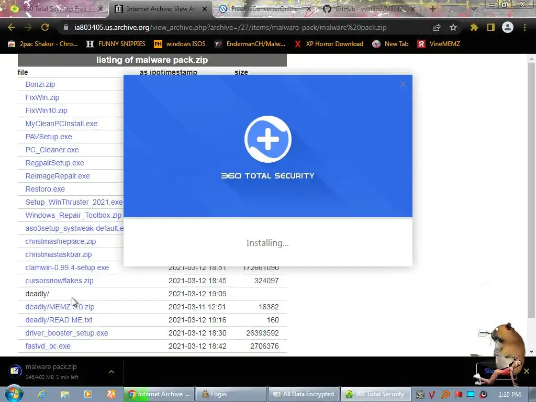Open the FixWin.zip file link
Image resolution: width=536 pixels, height=402 pixels.
point(42,97)
